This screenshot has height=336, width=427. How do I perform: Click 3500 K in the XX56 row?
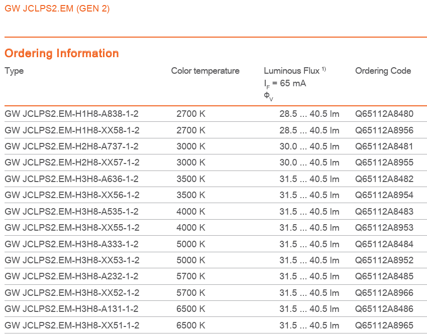(x=191, y=195)
